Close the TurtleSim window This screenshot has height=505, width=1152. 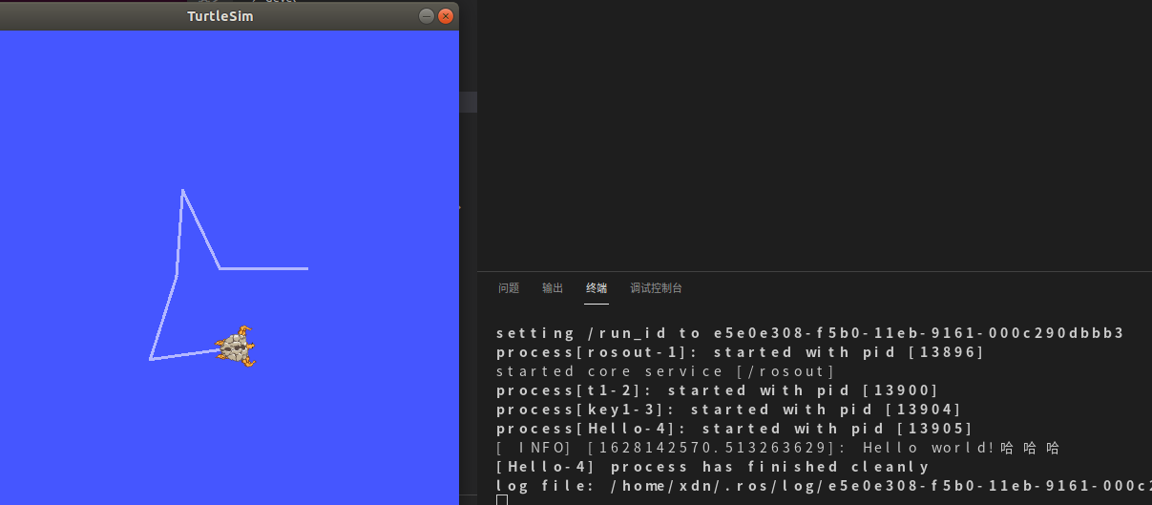coord(444,16)
